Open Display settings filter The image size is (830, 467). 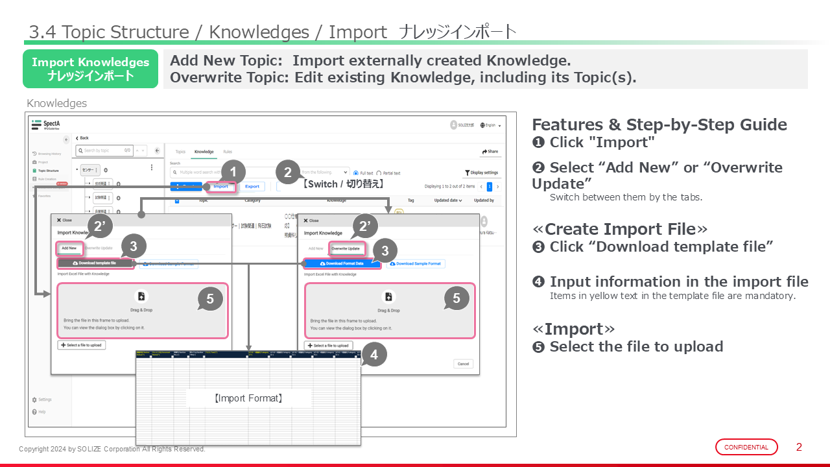[481, 173]
